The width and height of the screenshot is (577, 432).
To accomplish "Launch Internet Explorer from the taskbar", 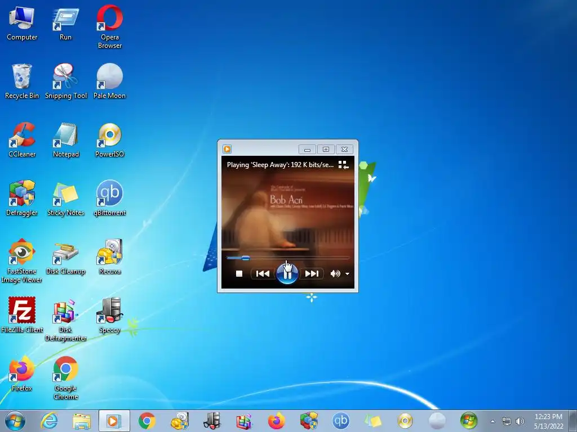I will tap(49, 421).
